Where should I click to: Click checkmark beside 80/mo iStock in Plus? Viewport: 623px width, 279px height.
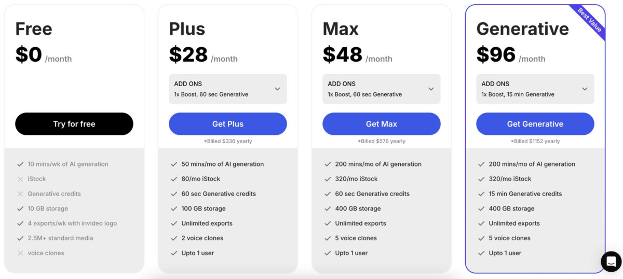174,179
